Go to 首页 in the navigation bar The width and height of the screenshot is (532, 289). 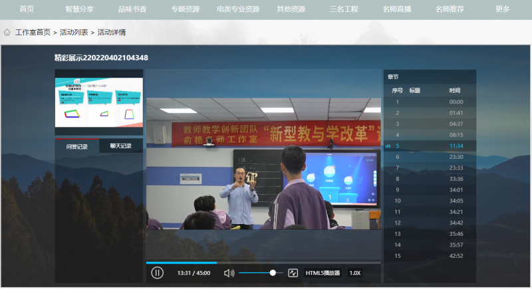coord(27,9)
